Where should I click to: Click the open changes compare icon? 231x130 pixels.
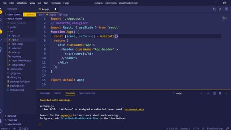pyautogui.click(x=214, y=9)
